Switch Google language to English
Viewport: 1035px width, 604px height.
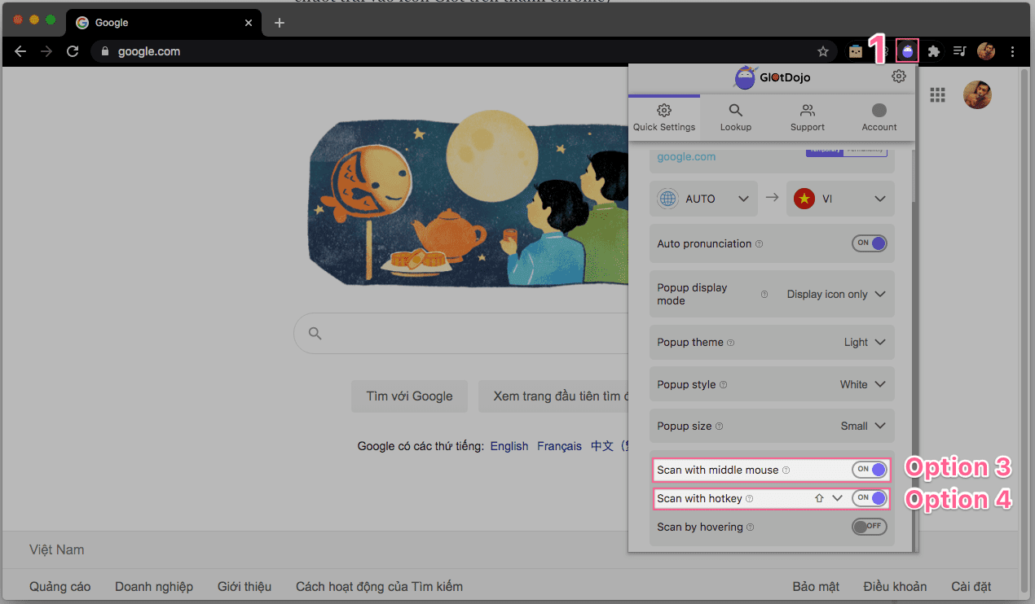509,446
